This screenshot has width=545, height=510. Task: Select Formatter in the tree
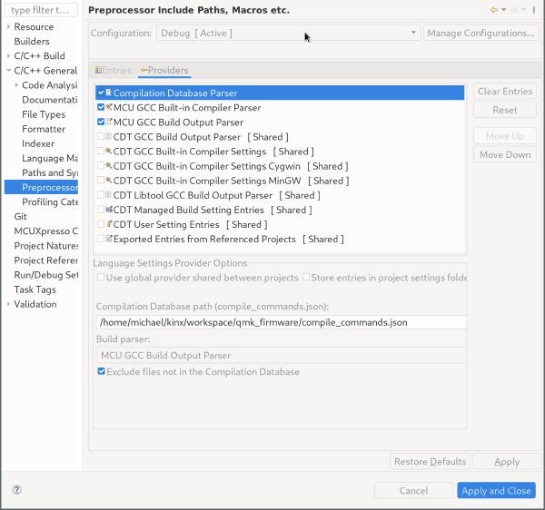click(x=44, y=129)
